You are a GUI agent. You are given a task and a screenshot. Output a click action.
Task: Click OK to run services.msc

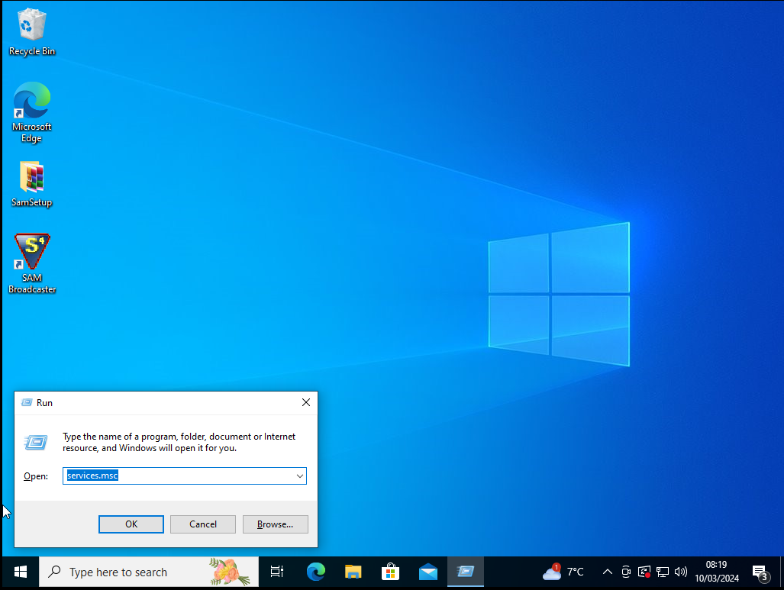pos(131,524)
